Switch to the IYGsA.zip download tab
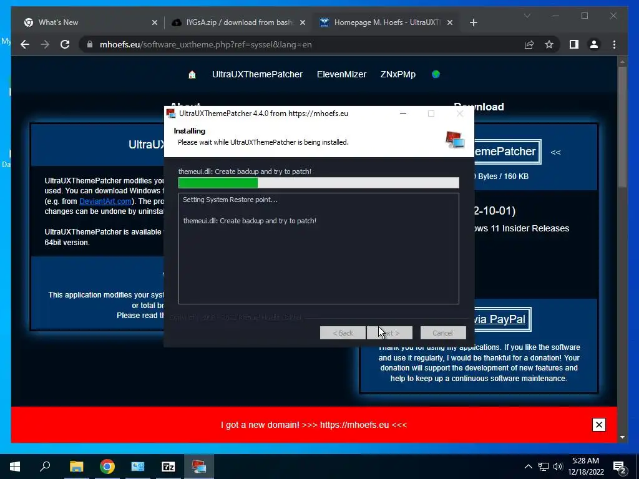This screenshot has height=479, width=639. coord(238,22)
